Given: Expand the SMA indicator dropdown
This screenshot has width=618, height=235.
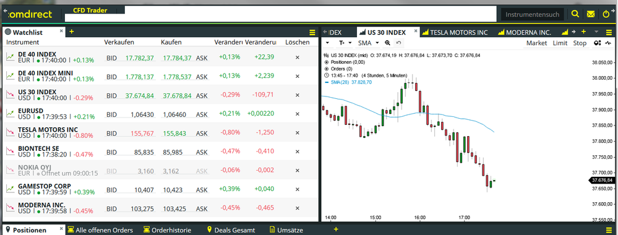Looking at the screenshot, I should coord(377,43).
